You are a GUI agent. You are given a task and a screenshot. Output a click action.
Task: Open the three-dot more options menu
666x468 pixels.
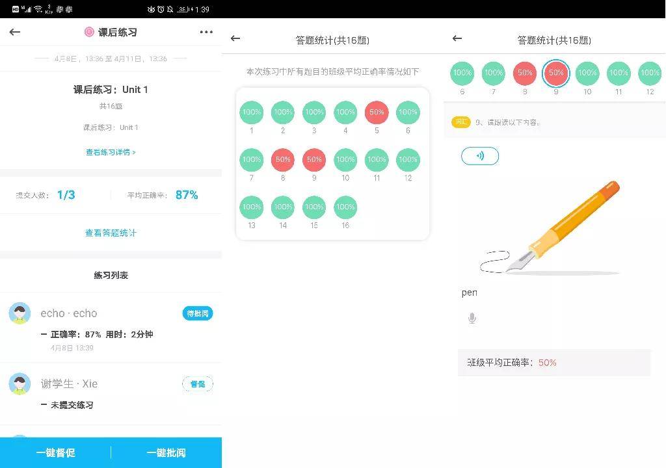click(x=206, y=32)
